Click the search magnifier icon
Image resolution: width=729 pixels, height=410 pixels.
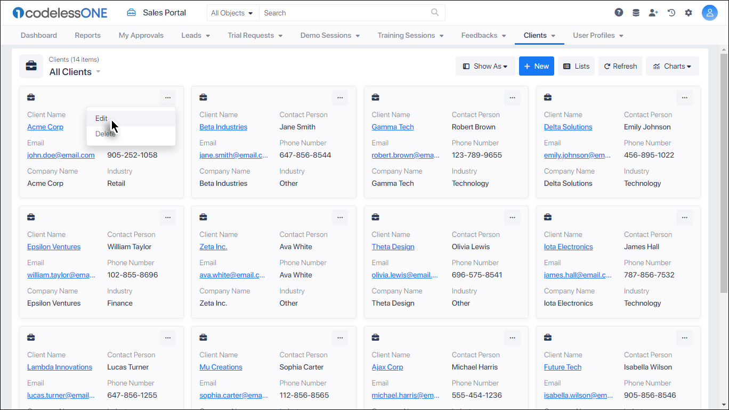tap(434, 12)
